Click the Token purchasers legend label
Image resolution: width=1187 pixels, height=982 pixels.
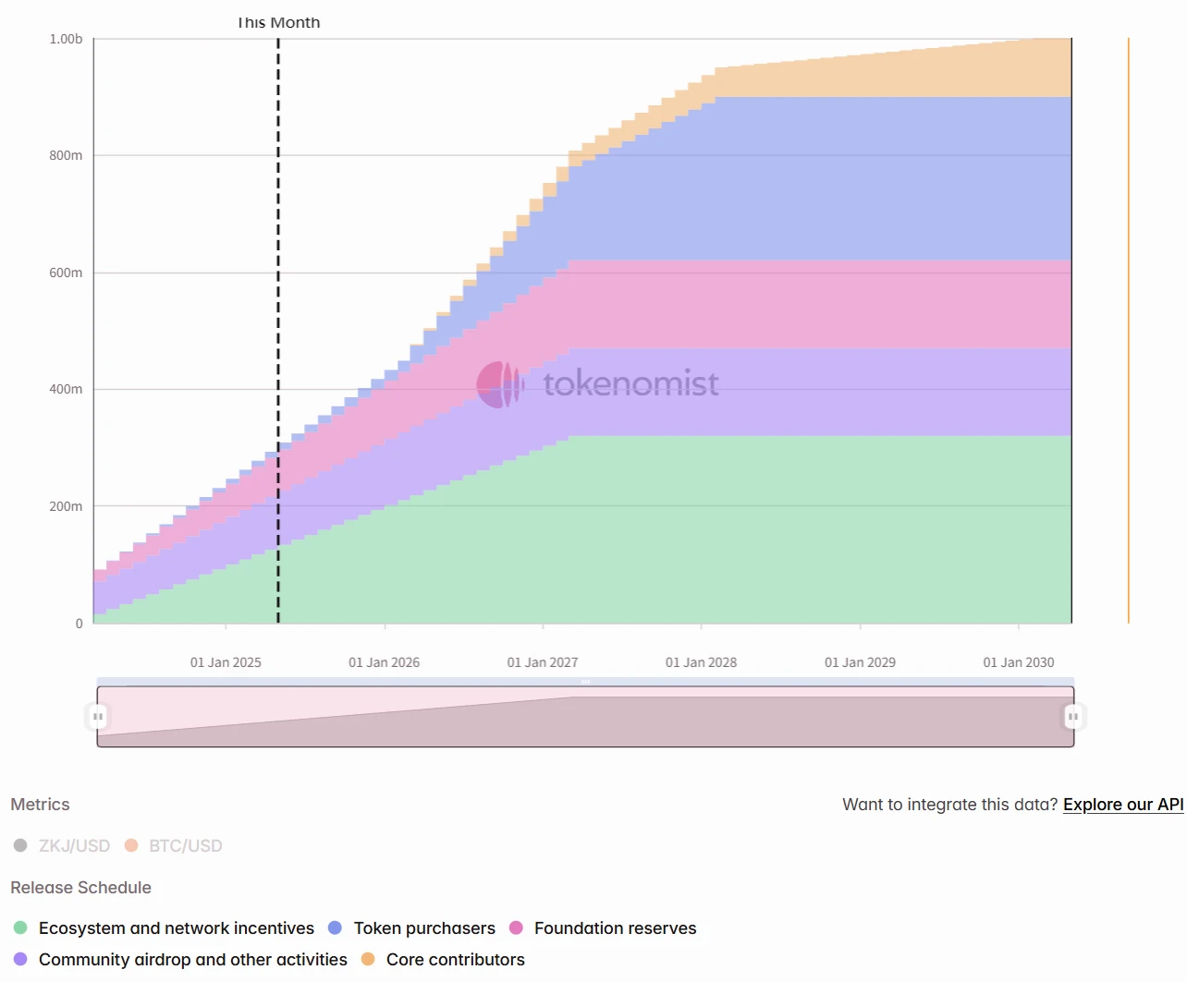[x=424, y=927]
